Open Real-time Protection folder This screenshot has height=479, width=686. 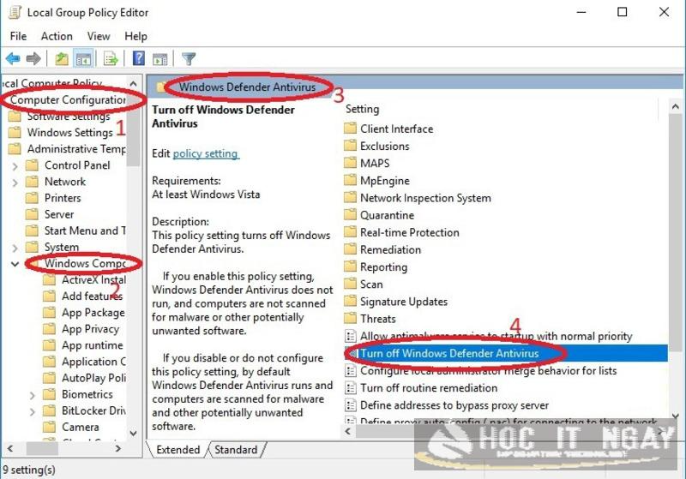tap(401, 232)
